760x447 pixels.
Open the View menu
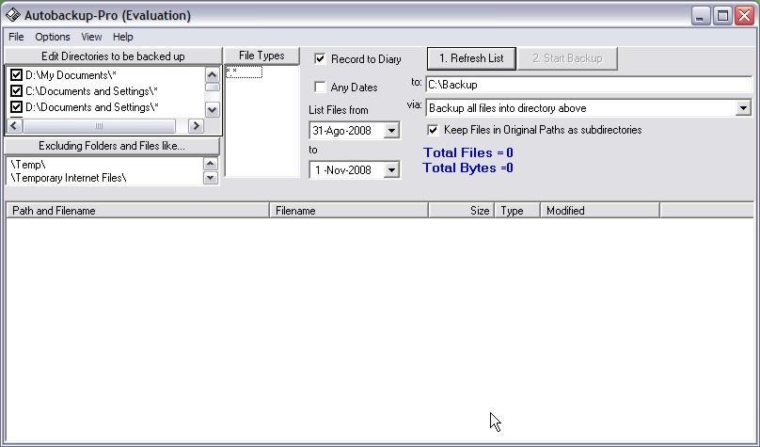91,37
